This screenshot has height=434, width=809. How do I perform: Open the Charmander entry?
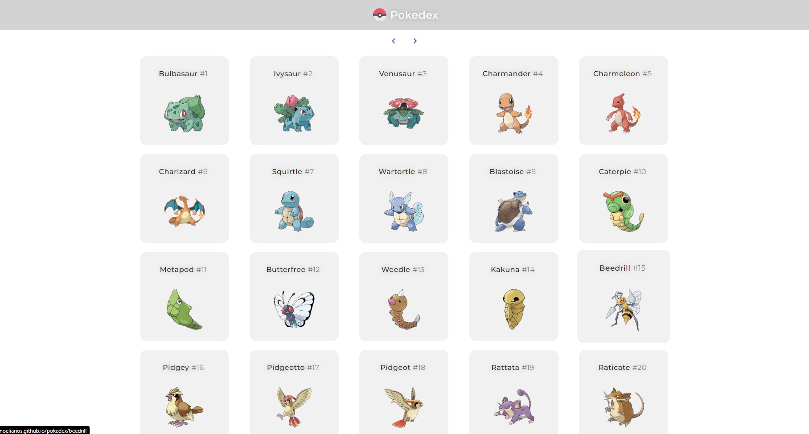[513, 100]
